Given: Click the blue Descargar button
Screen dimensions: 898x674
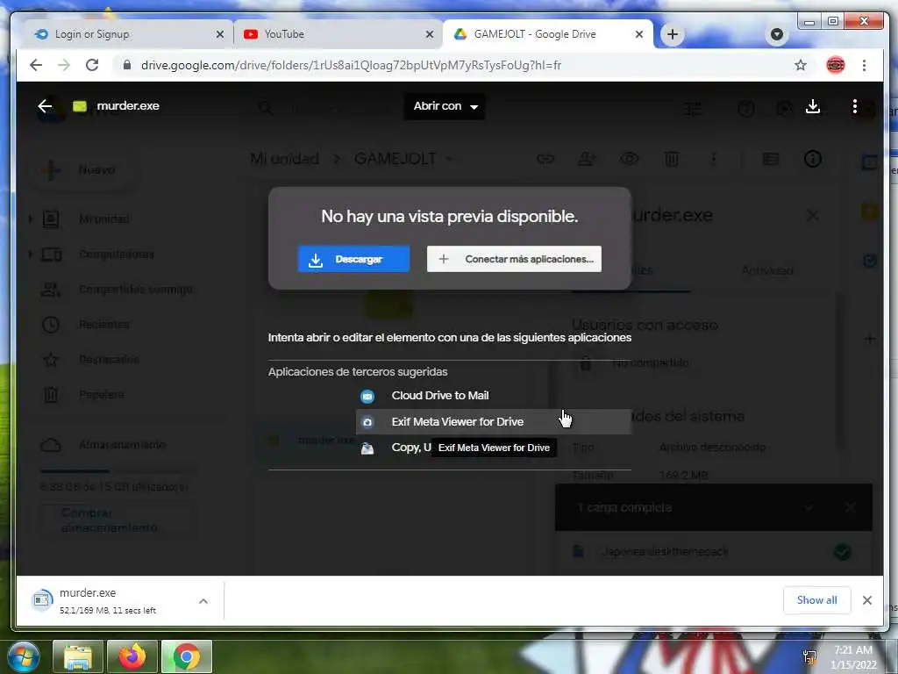Looking at the screenshot, I should click(353, 259).
